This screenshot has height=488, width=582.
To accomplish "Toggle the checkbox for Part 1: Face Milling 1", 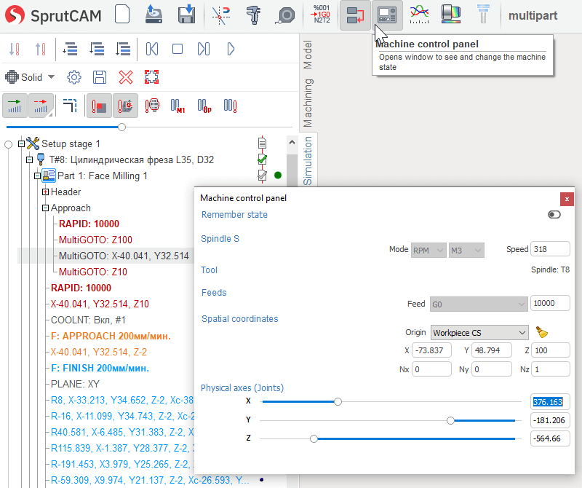I will pyautogui.click(x=262, y=176).
